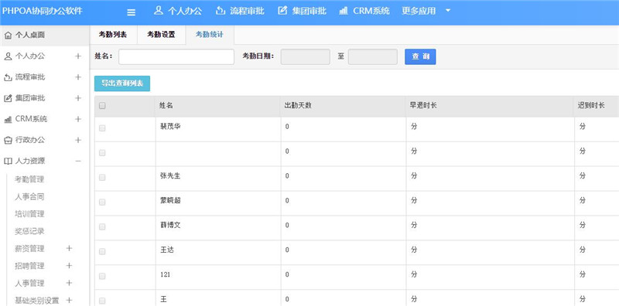This screenshot has height=306, width=619.
Task: Click the 个人办公 person icon in top navigation
Action: coord(159,11)
